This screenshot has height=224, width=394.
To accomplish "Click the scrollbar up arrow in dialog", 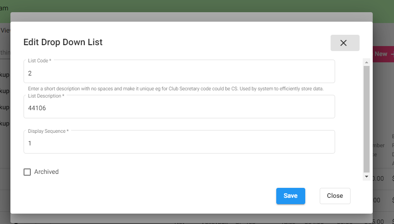I will coord(366,62).
